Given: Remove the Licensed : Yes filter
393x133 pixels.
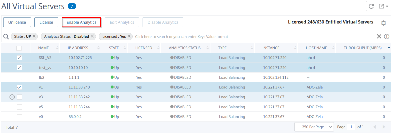Looking at the screenshot, I should 129,36.
